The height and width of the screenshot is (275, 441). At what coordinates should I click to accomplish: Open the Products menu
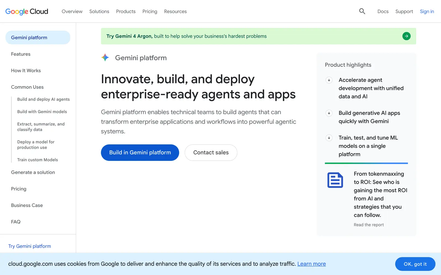pos(126,11)
